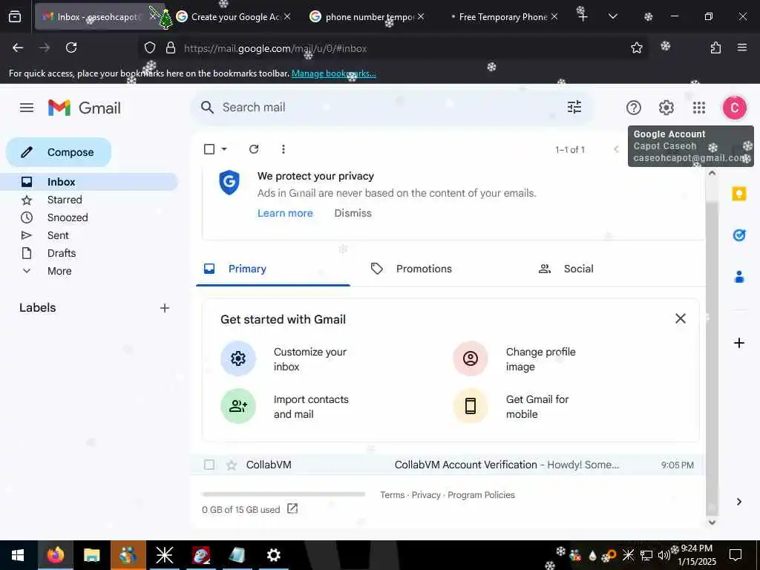Open the Google apps grid
The height and width of the screenshot is (570, 760).
699,108
